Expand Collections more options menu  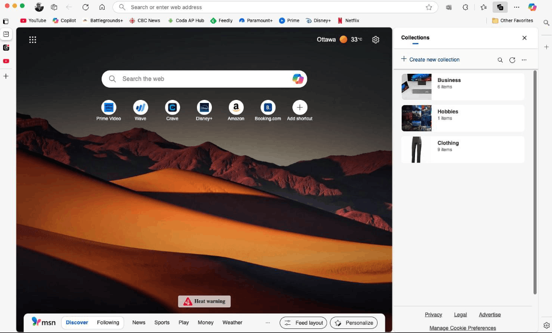[x=524, y=60]
